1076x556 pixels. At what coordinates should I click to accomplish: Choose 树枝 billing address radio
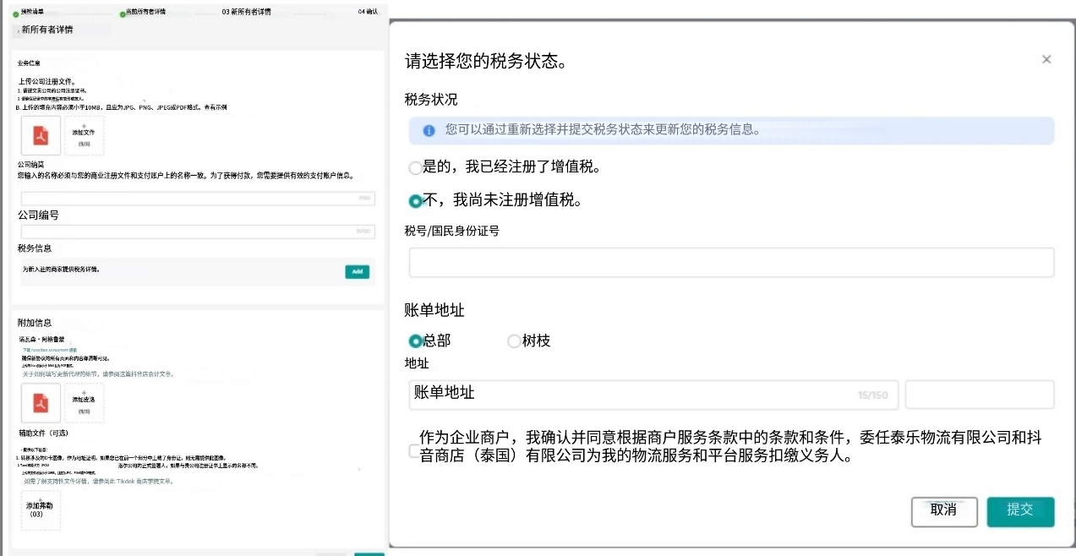[513, 341]
